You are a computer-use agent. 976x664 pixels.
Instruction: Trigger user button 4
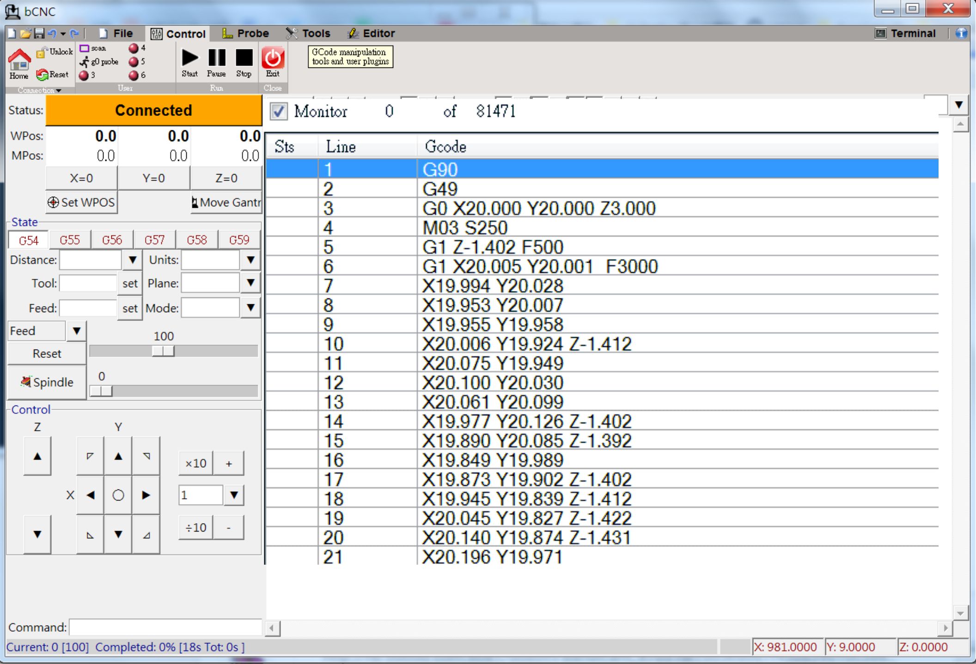[x=137, y=48]
